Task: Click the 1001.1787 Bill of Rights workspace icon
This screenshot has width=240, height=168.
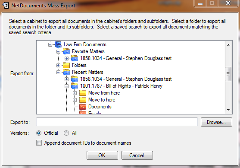Action: tap(75, 86)
